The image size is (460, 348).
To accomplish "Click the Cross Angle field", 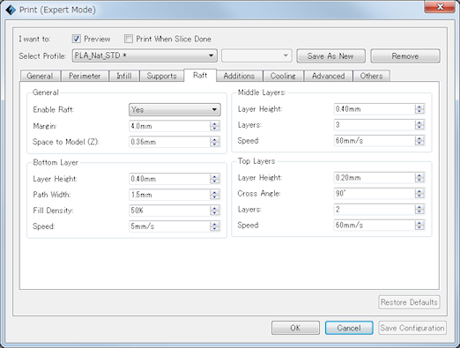I will tap(375, 194).
